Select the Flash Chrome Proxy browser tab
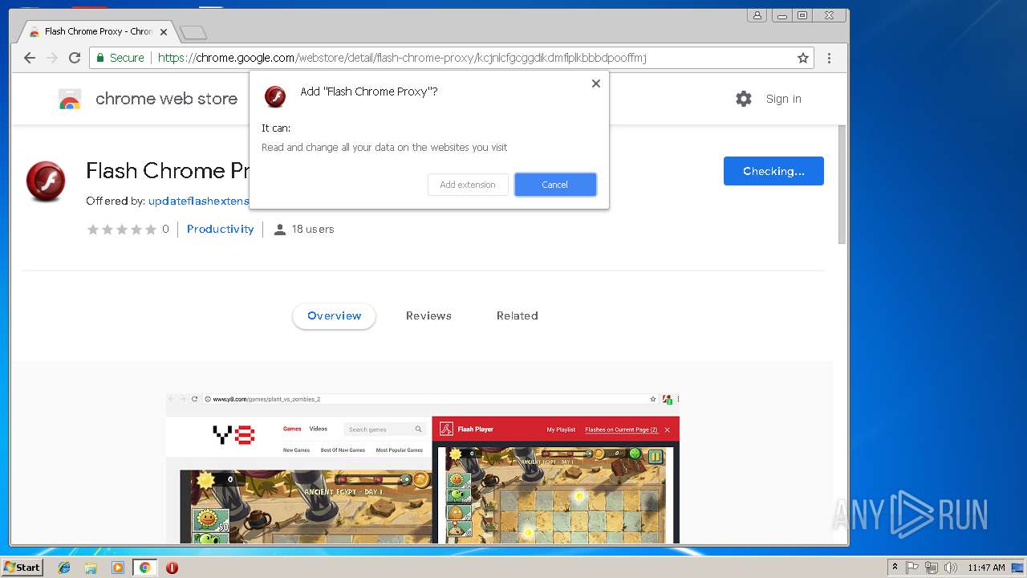 [96, 32]
